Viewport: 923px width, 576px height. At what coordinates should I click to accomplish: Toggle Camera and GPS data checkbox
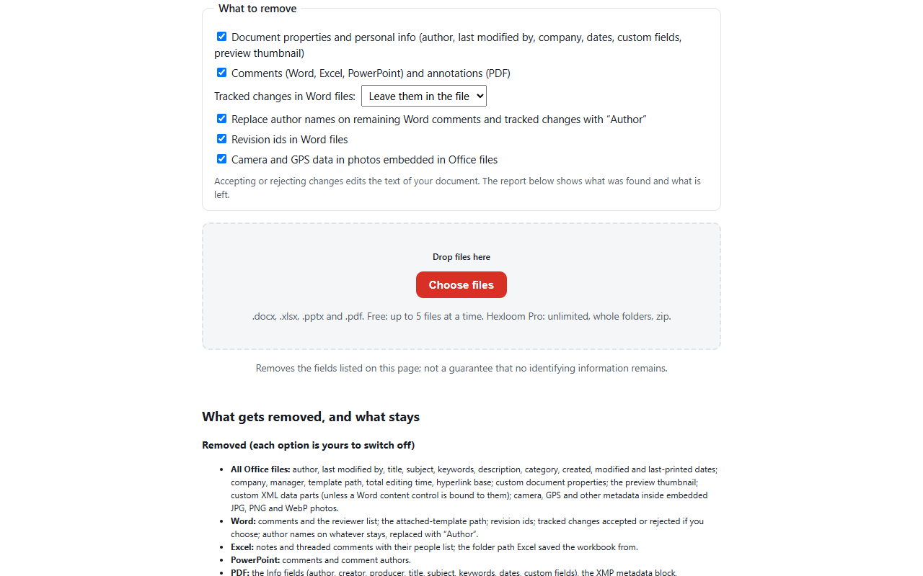click(x=221, y=159)
